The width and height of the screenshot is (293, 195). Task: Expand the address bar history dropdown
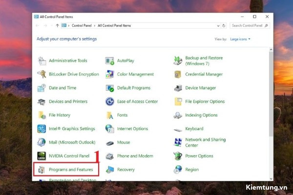218,26
